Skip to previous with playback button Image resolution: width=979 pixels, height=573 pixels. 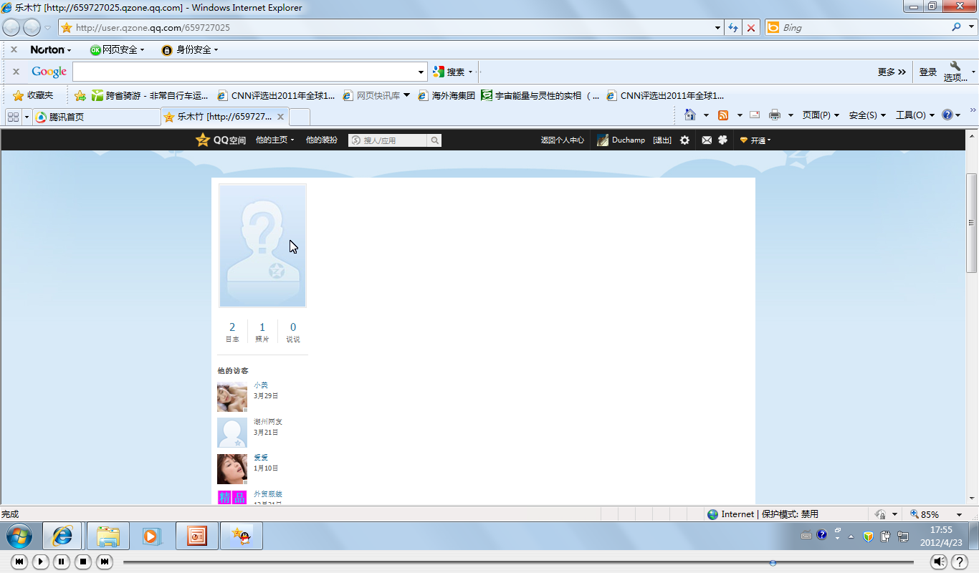click(x=19, y=562)
